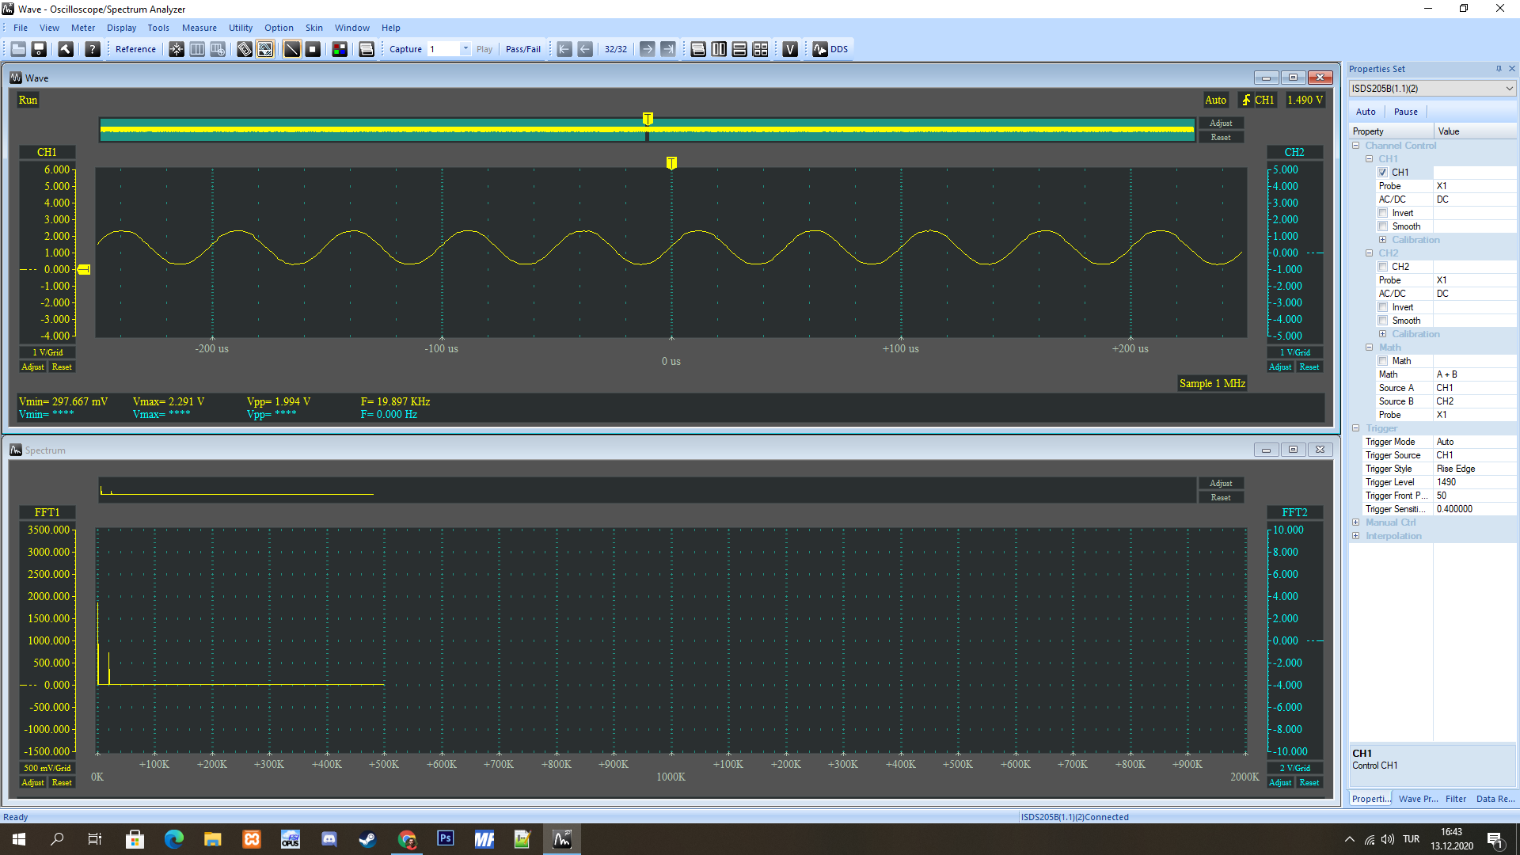
Task: Click the stop square toolbar icon
Action: [x=313, y=49]
